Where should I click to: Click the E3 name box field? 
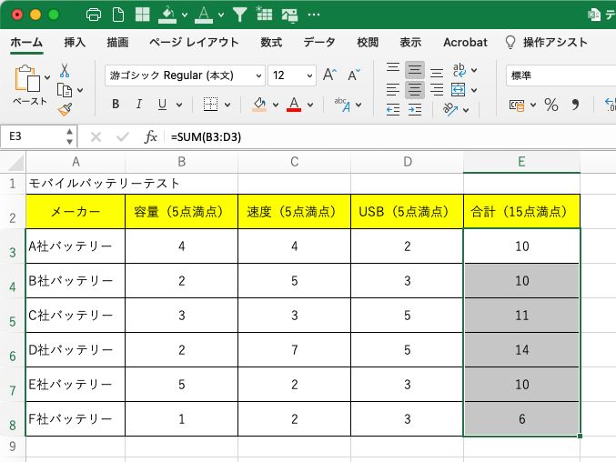tap(33, 136)
